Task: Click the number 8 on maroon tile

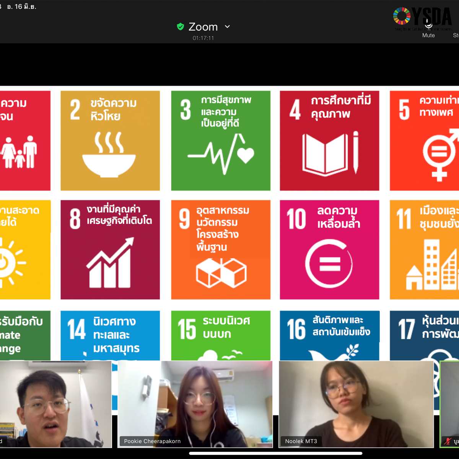Action: 75,219
